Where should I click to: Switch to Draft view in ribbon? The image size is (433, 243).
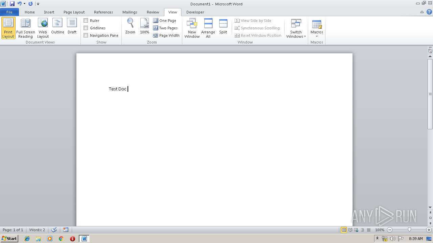point(72,26)
